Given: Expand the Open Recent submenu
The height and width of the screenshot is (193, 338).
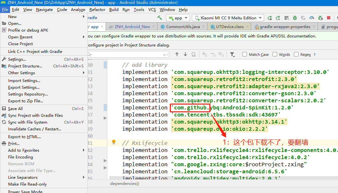Looking at the screenshot, I should (84, 37).
